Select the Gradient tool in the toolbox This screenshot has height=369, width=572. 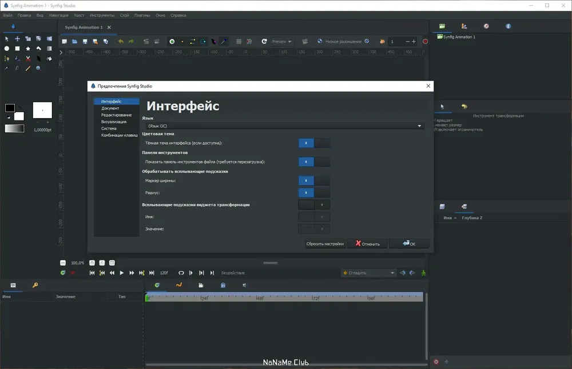49,49
